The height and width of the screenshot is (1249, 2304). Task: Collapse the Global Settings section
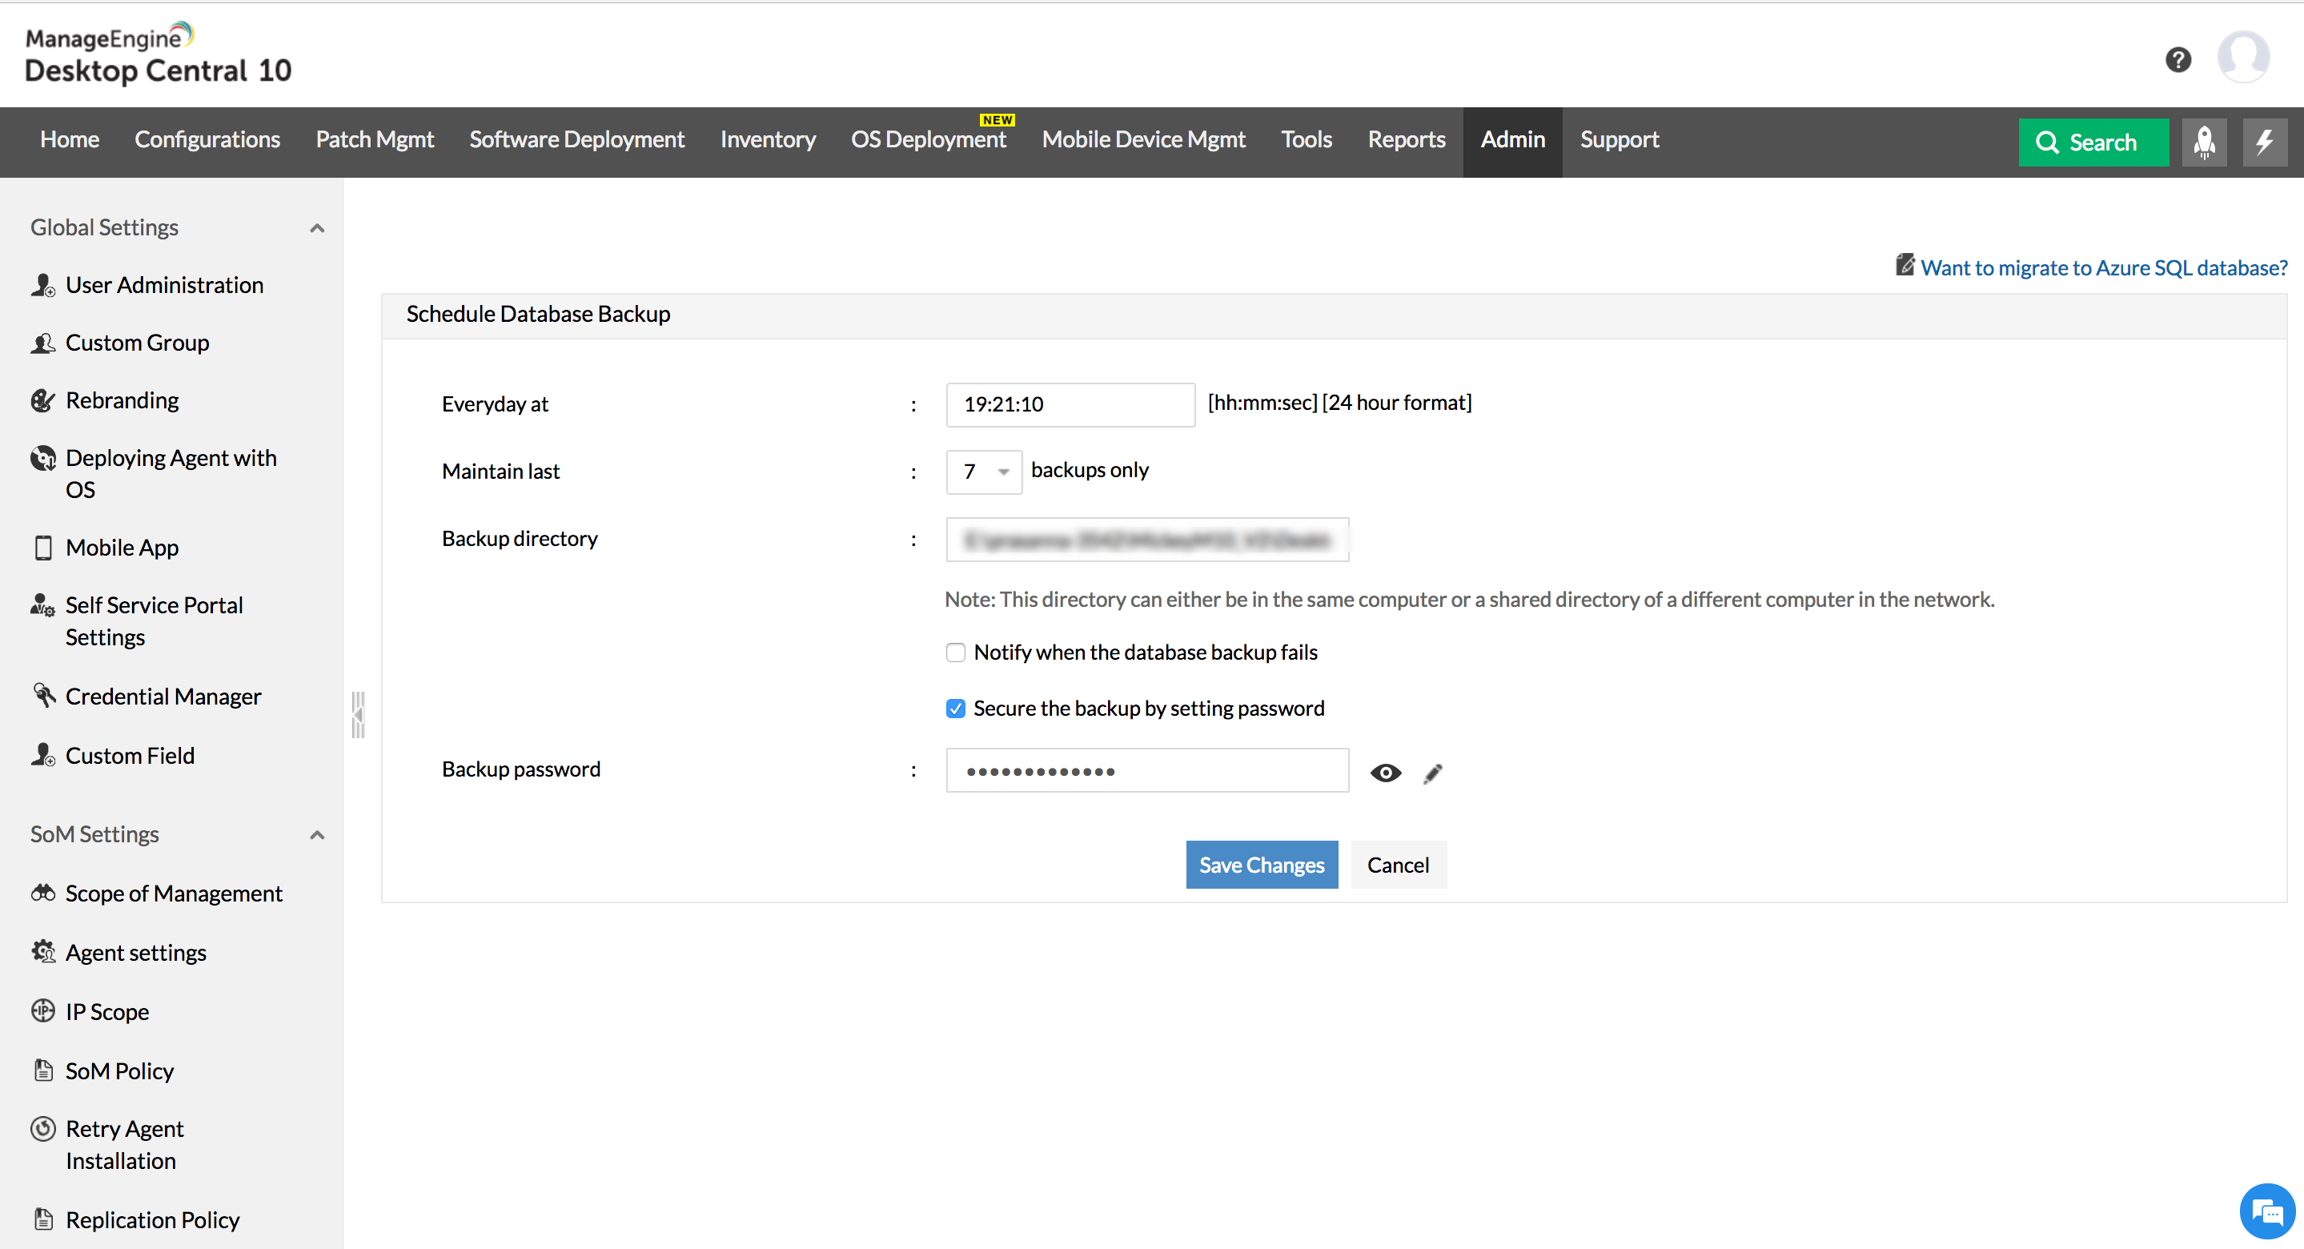coord(317,228)
